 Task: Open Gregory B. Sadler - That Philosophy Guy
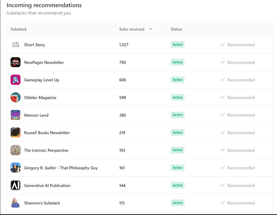(x=61, y=168)
